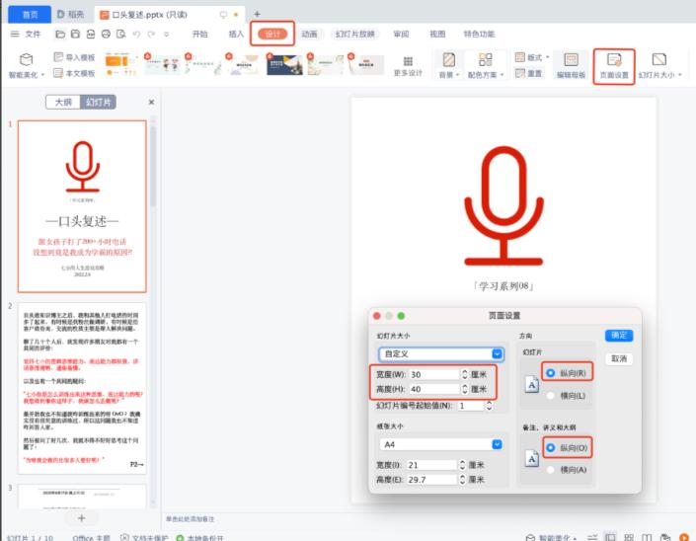This screenshot has width=696, height=541.
Task: Switch to the 动画 ribbon tab
Action: pos(310,34)
